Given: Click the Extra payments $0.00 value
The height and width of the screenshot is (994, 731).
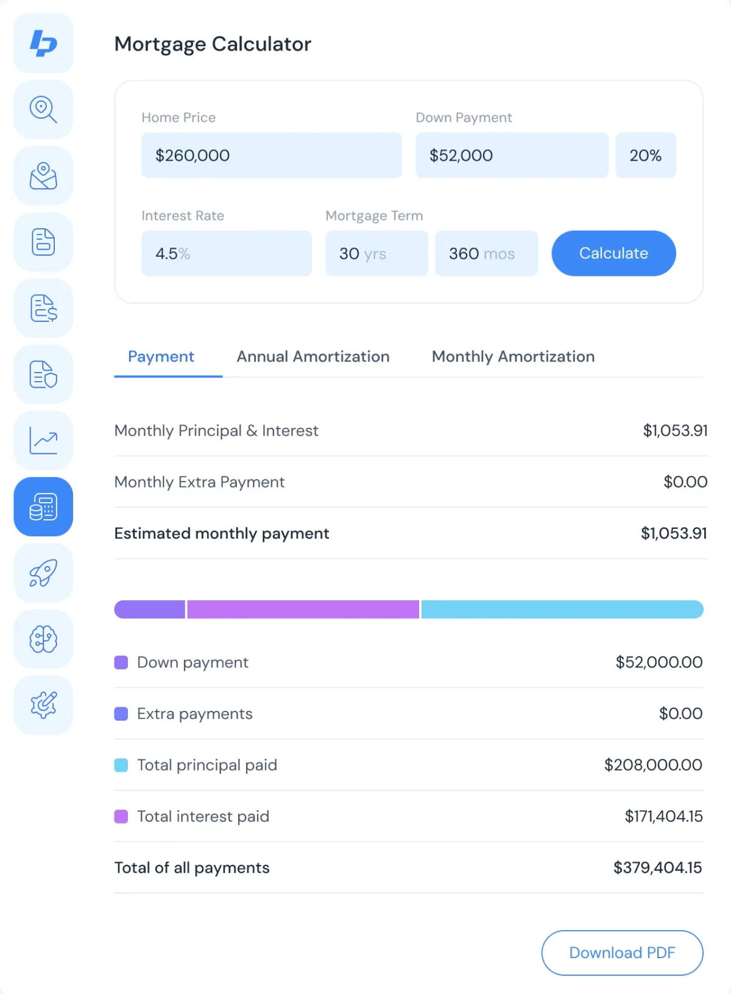Looking at the screenshot, I should click(x=680, y=713).
